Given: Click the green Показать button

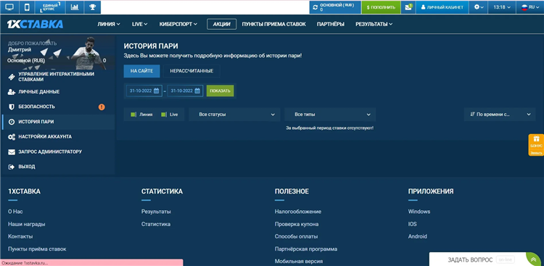Looking at the screenshot, I should click(220, 91).
